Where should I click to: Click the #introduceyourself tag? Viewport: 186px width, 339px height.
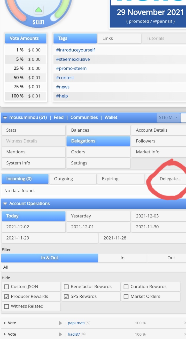pyautogui.click(x=75, y=50)
